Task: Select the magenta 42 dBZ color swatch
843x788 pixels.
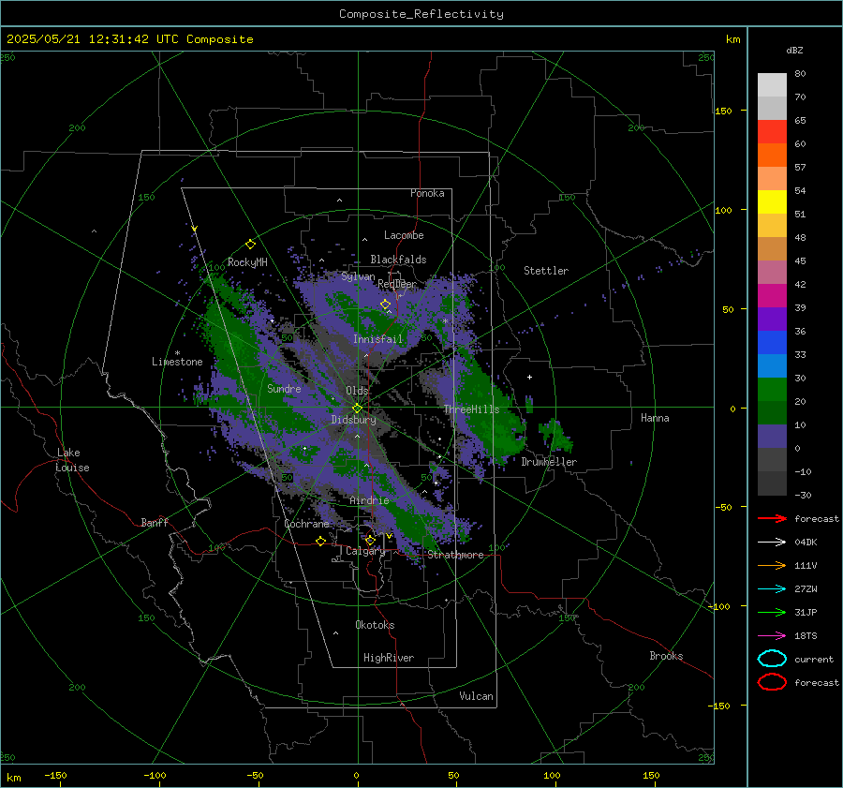Action: coord(772,295)
